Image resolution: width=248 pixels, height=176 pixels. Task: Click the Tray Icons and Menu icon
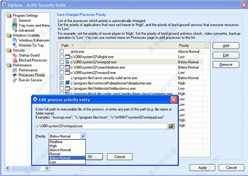tap(15, 25)
